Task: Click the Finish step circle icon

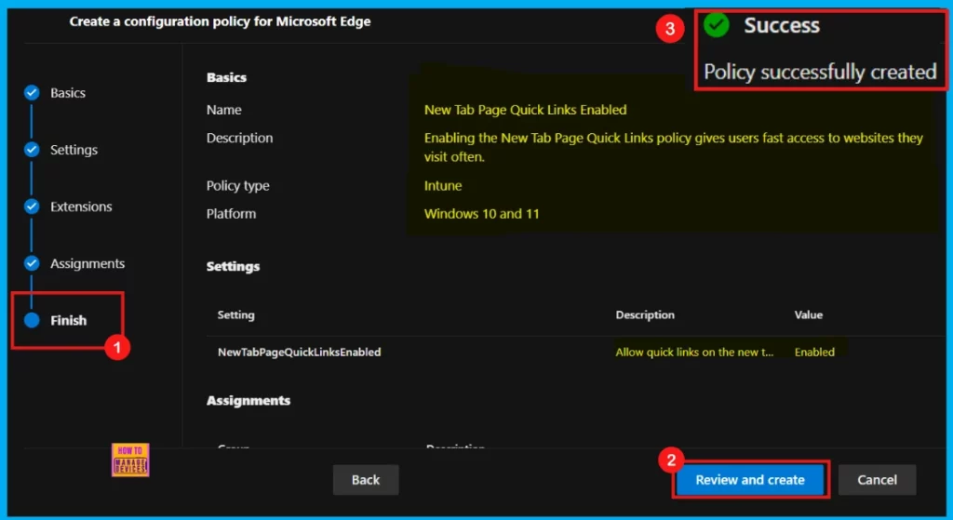Action: pos(32,320)
